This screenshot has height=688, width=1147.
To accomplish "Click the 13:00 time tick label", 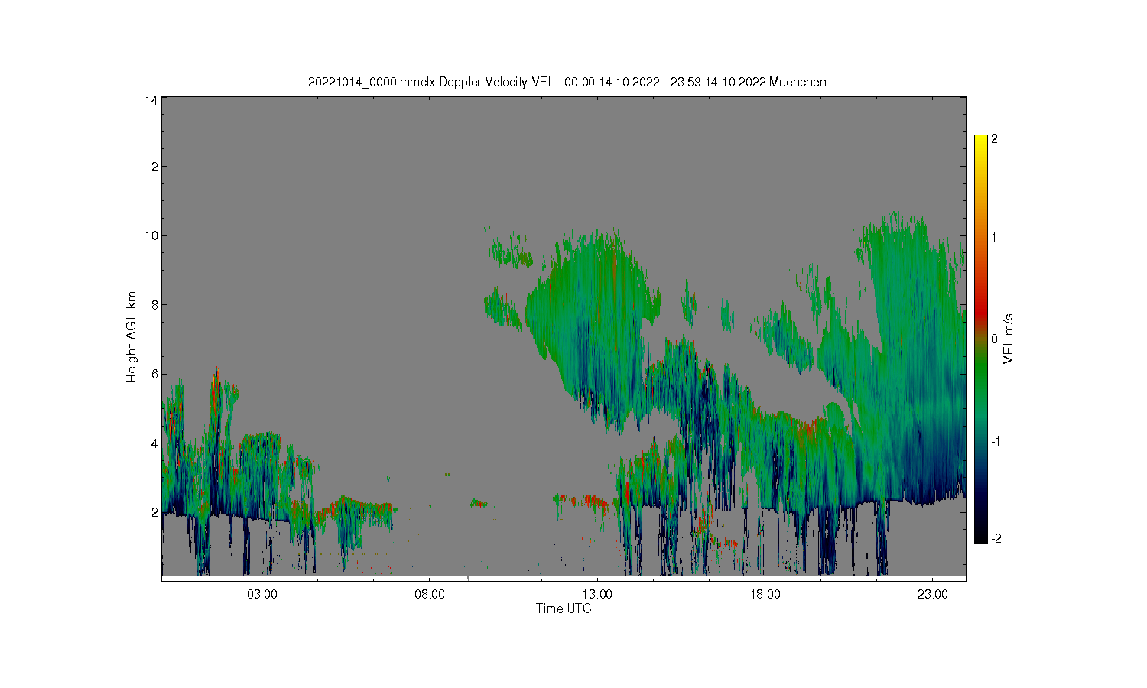I will pyautogui.click(x=597, y=594).
